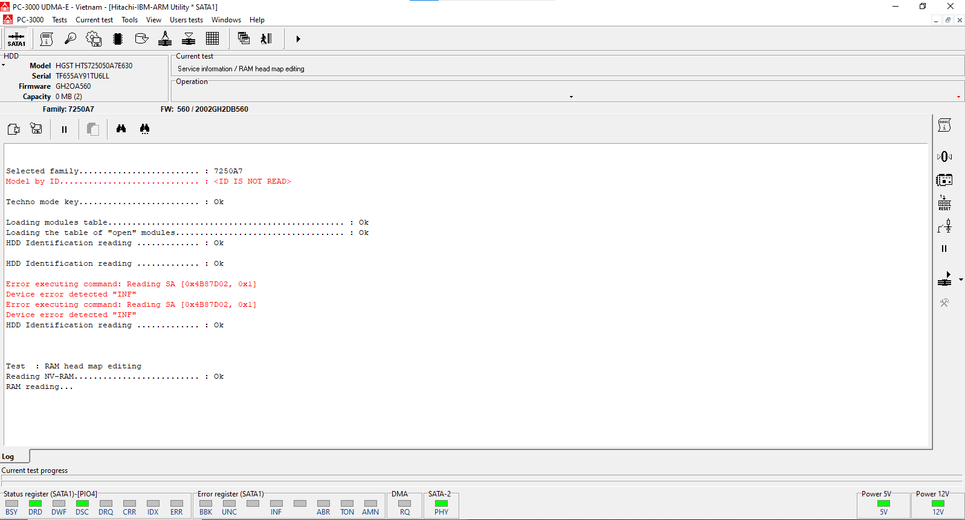965x520 pixels.
Task: Click the "Techno mode key" log line
Action: pos(115,202)
